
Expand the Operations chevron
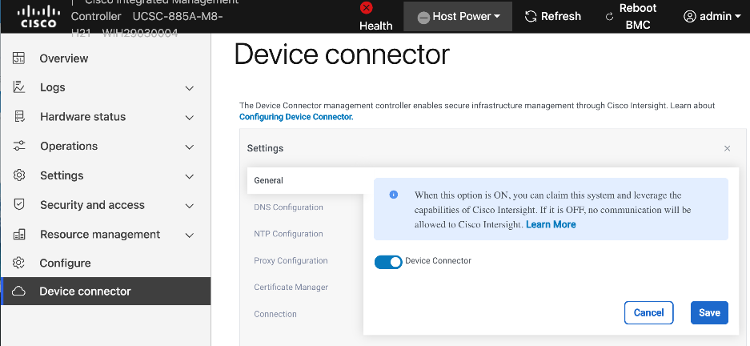[190, 147]
